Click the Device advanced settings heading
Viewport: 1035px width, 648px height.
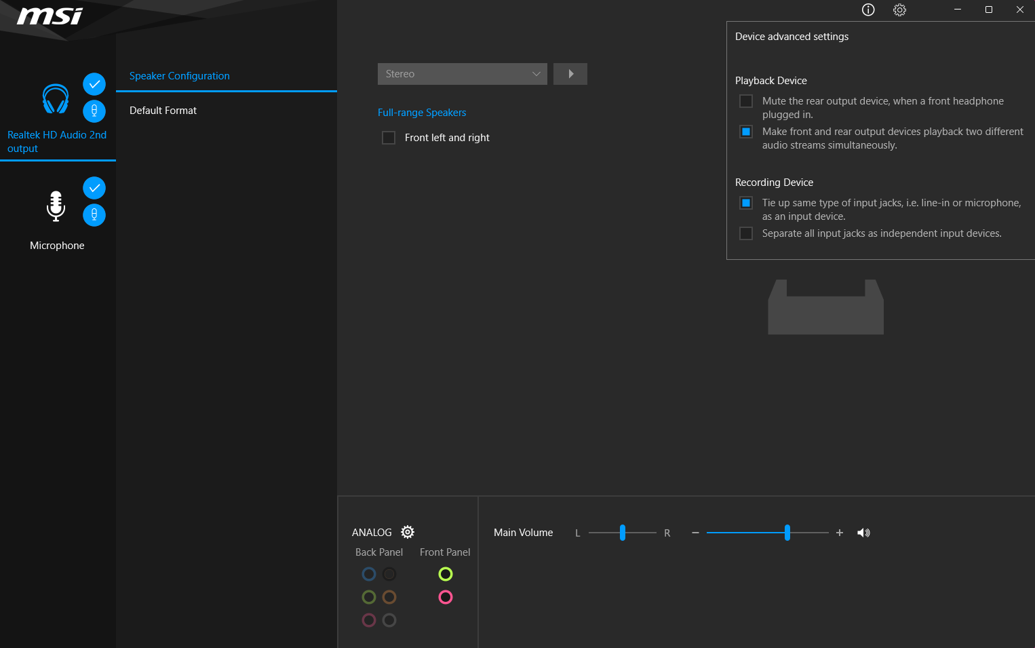pos(792,37)
